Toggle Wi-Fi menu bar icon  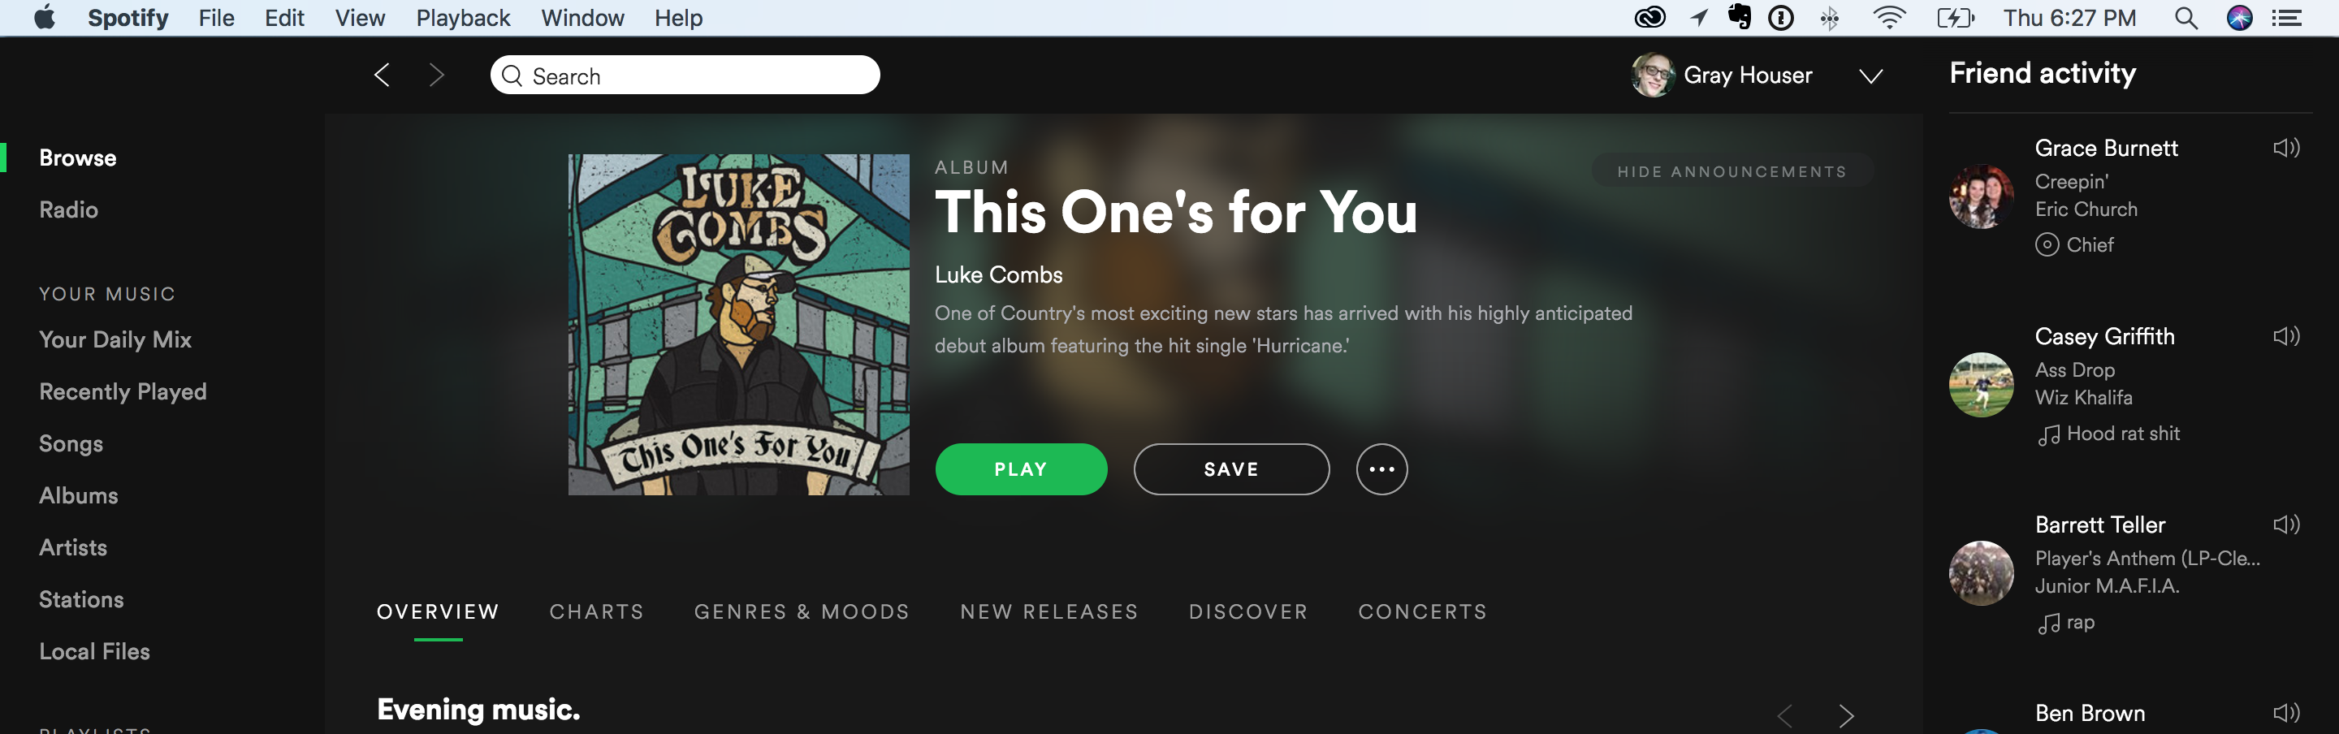coord(1890,18)
